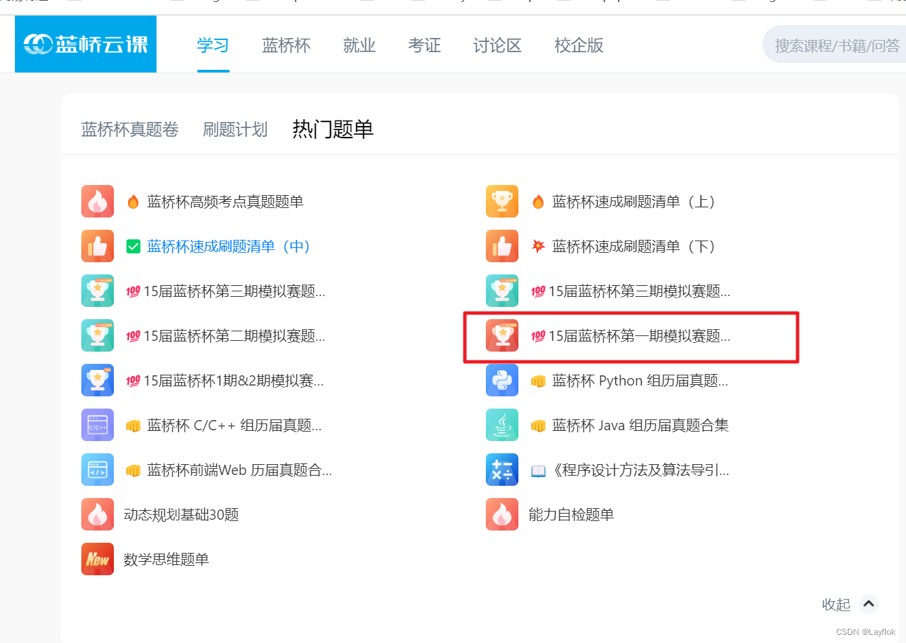
Task: Click the thumbs-up icon beside 蓝桥杯速成刷题清单（下）
Action: tap(502, 246)
